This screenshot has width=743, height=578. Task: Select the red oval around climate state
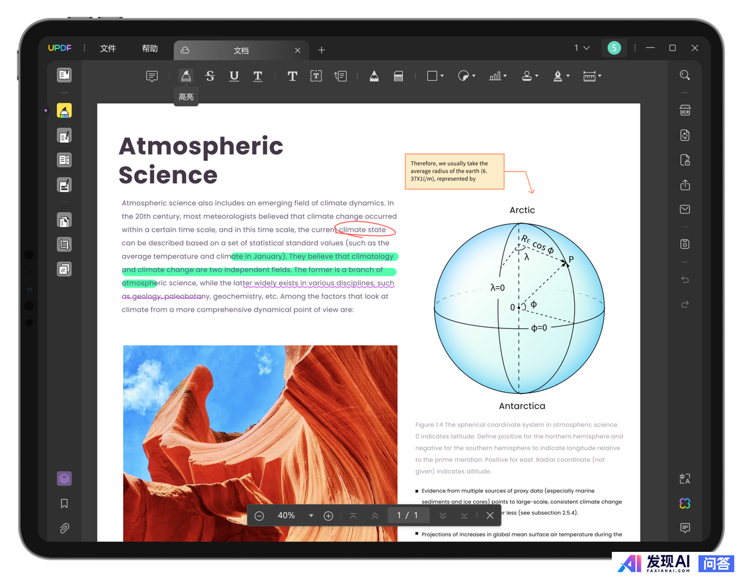[x=365, y=229]
